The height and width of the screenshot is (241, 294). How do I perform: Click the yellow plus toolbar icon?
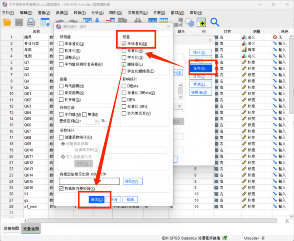201,22
